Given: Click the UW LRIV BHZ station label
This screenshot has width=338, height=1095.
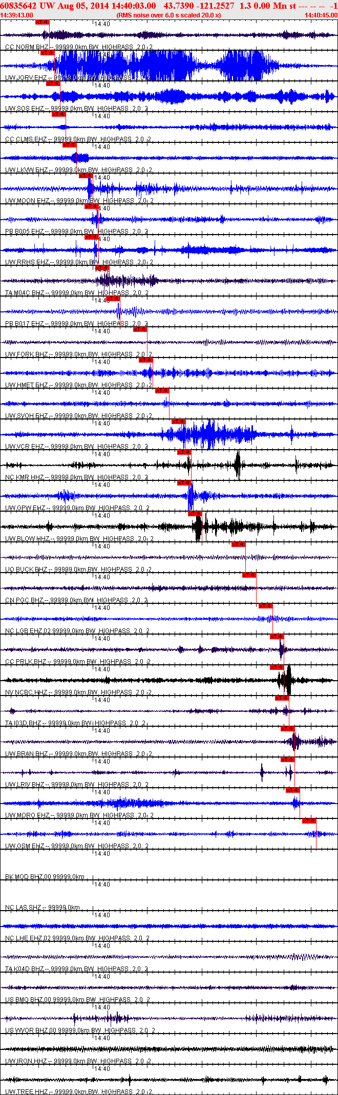Looking at the screenshot, I should pyautogui.click(x=25, y=785).
